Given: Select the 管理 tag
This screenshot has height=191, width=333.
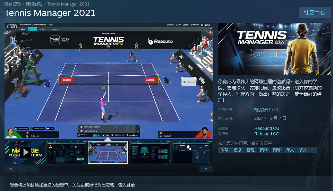Looking at the screenshot, I should (250, 150).
